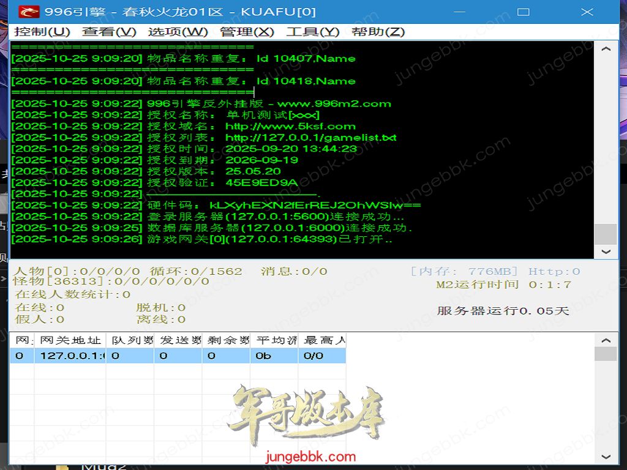Click the 队列数 column header

130,340
